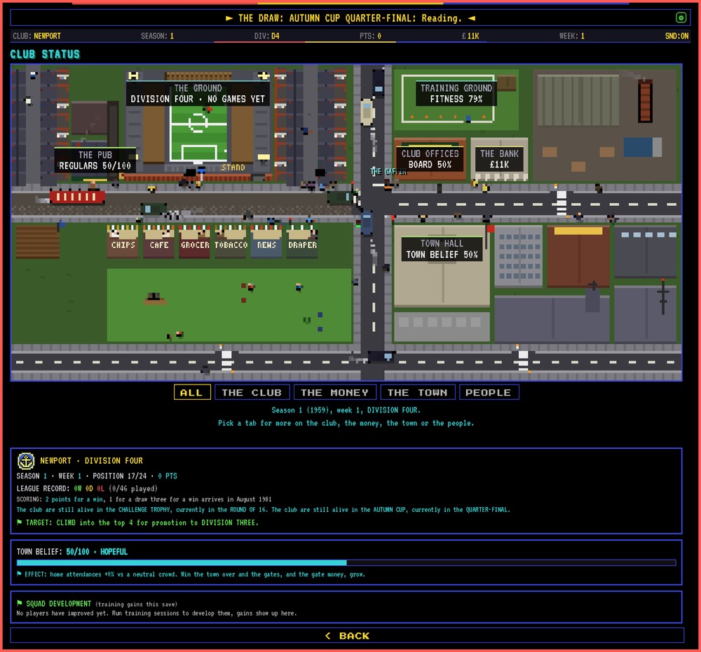701x652 pixels.
Task: Click the NEWPORT · DIVISION FOUR heading
Action: pyautogui.click(x=91, y=461)
